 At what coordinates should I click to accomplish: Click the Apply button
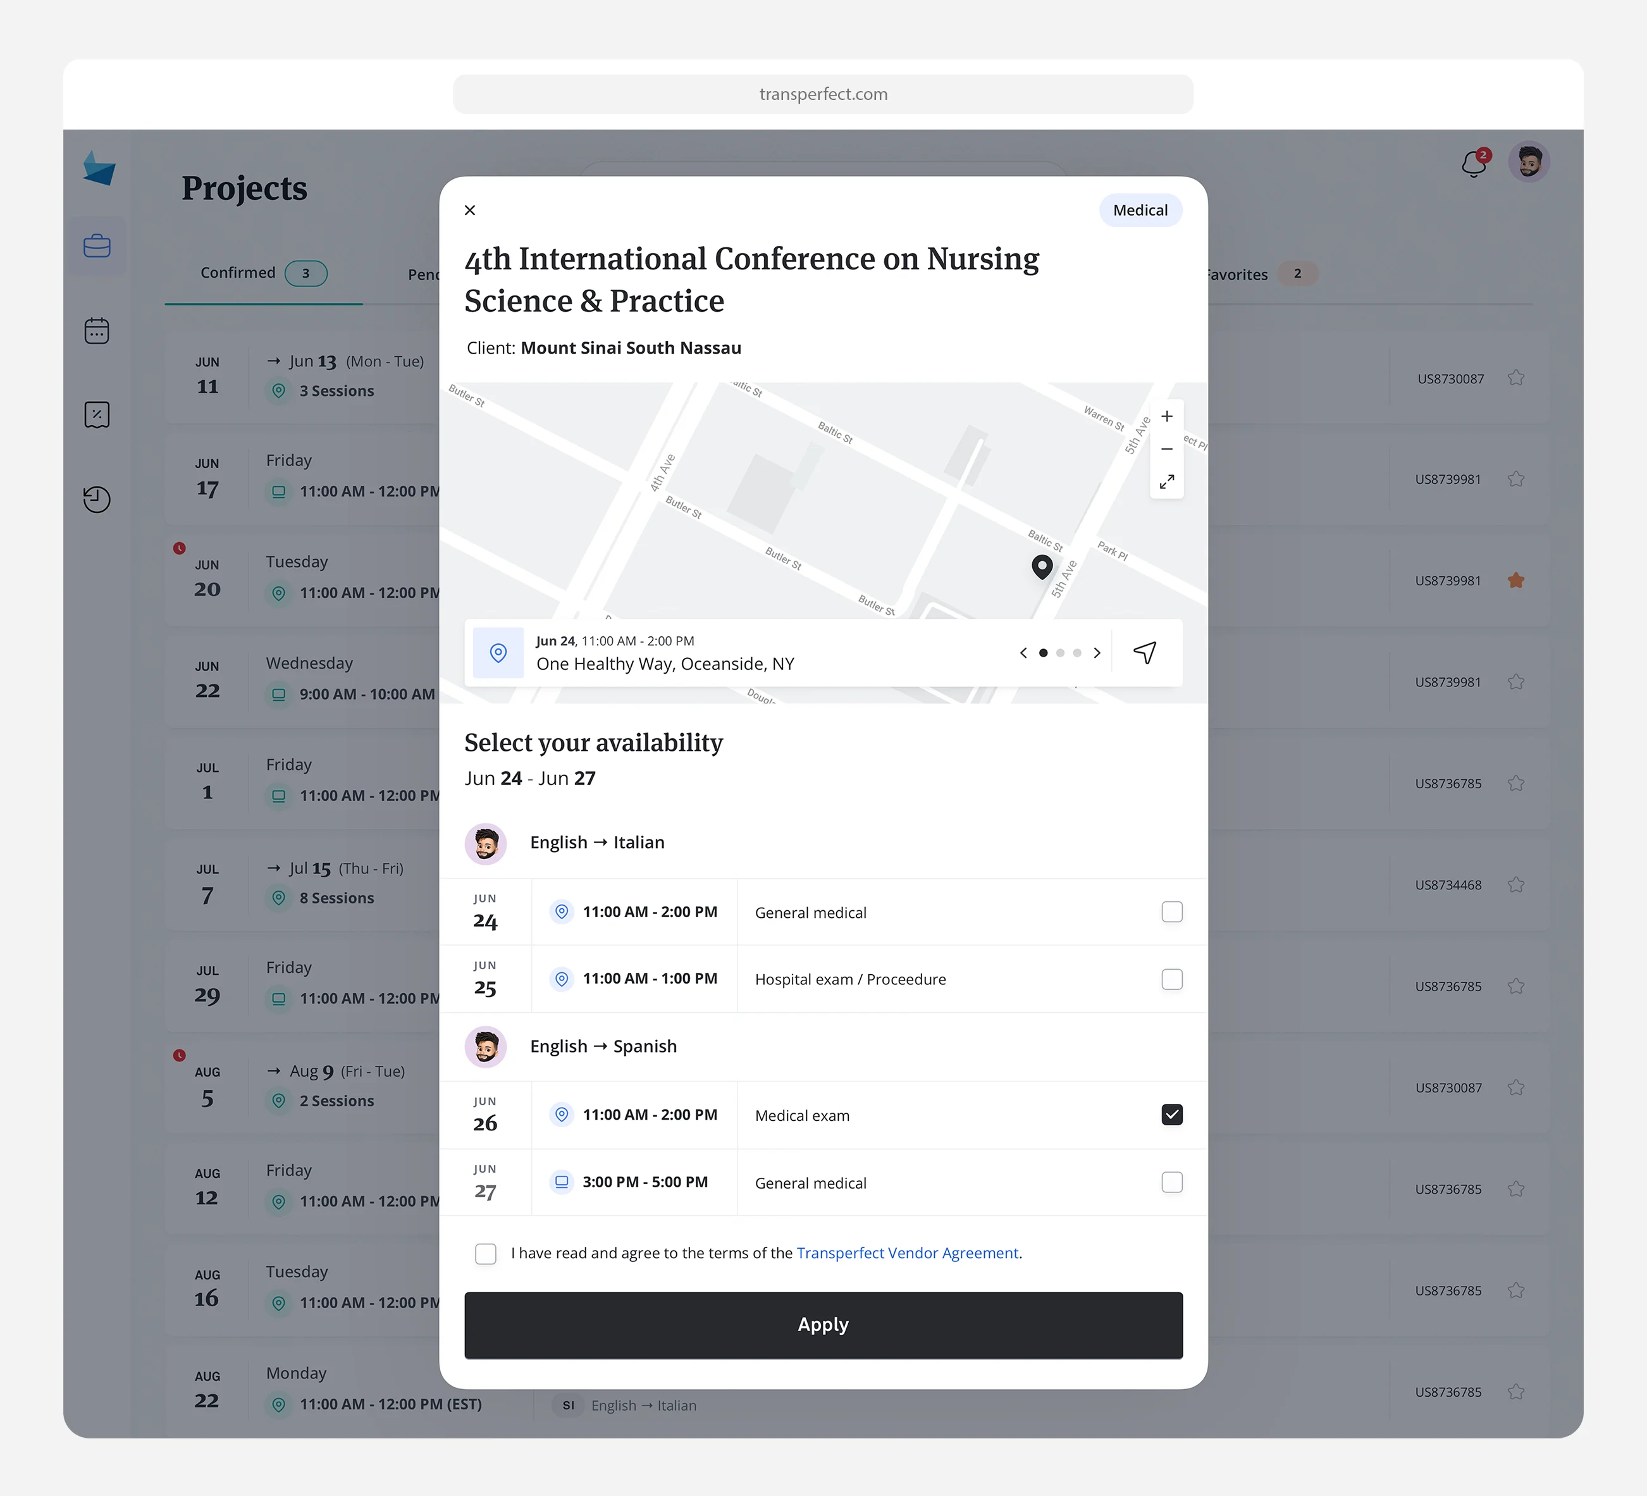point(823,1325)
